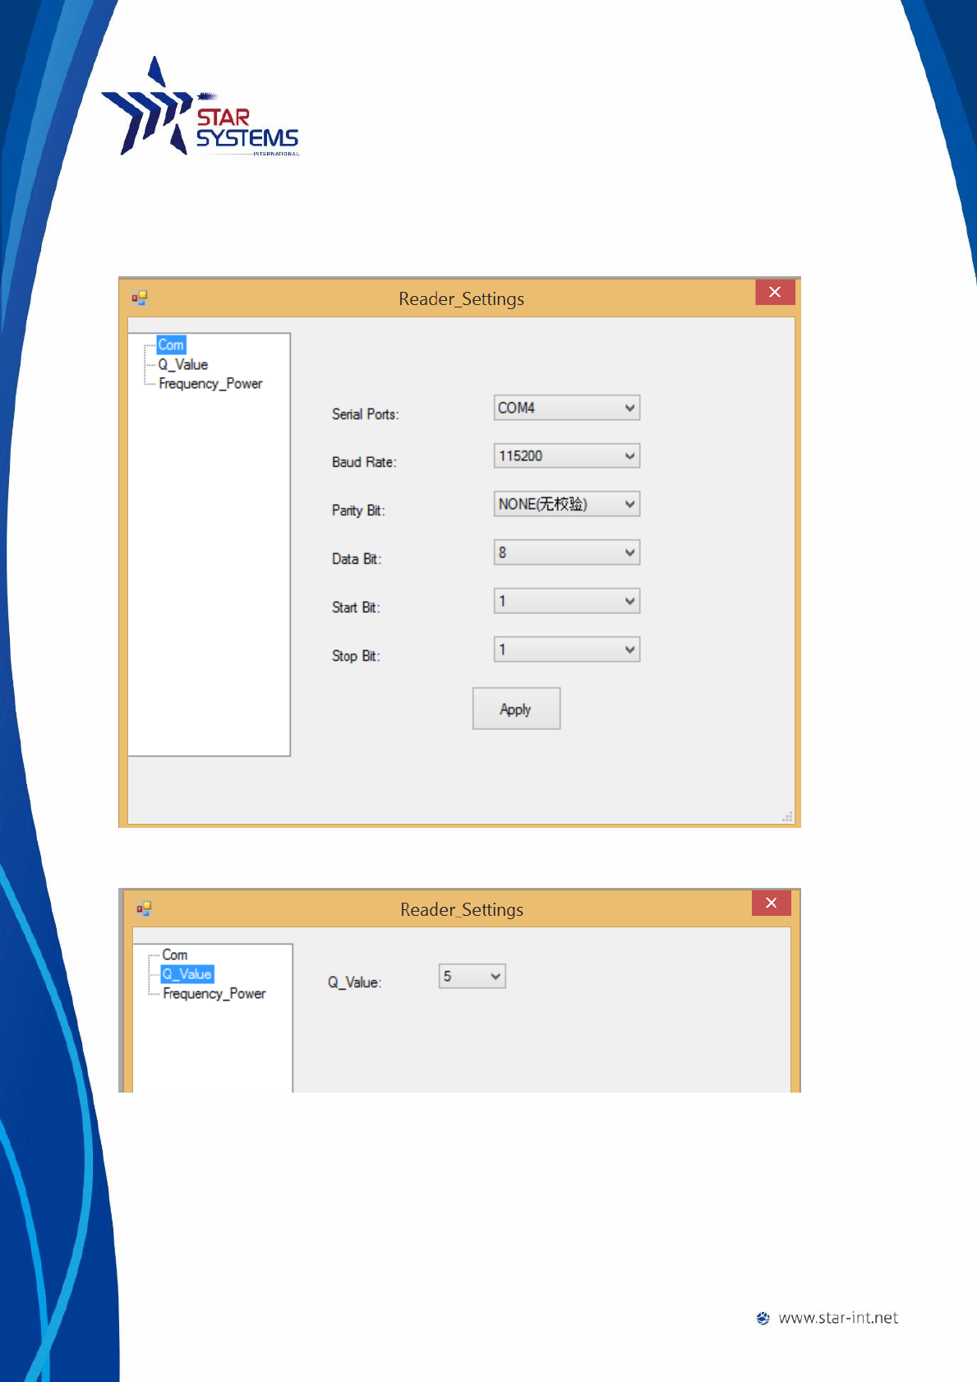The width and height of the screenshot is (977, 1382).
Task: Click the Start Bit label
Action: [x=356, y=608]
